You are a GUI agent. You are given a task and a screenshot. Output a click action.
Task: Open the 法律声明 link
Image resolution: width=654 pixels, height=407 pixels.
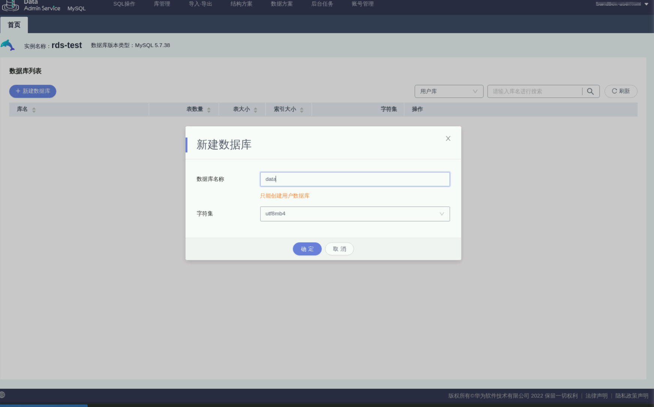[x=596, y=396]
